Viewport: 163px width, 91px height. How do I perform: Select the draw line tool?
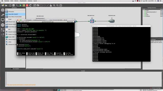pyautogui.click(x=48, y=5)
